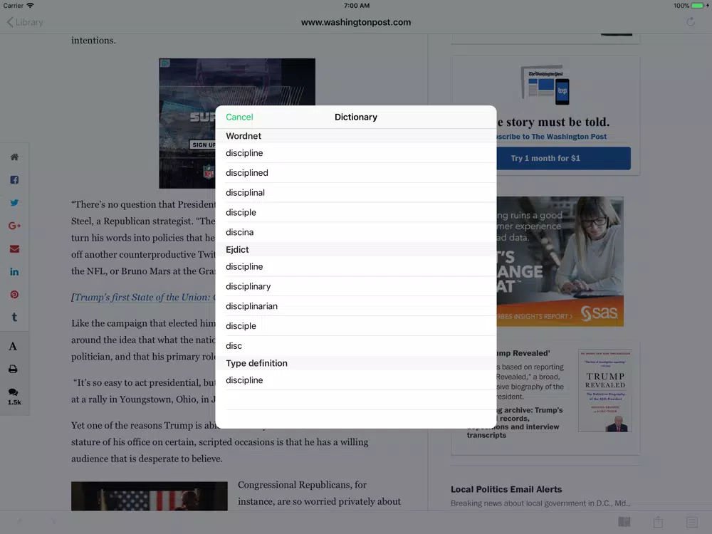Open 'disc' entry in Ejdict
Viewport: 712px width, 534px height.
click(x=355, y=345)
